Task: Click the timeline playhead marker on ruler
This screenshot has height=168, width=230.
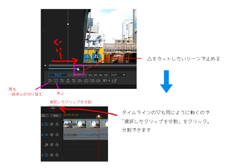Action: point(99,116)
